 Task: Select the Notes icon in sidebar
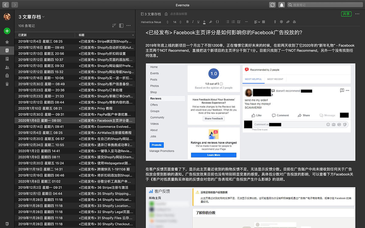pos(7,50)
